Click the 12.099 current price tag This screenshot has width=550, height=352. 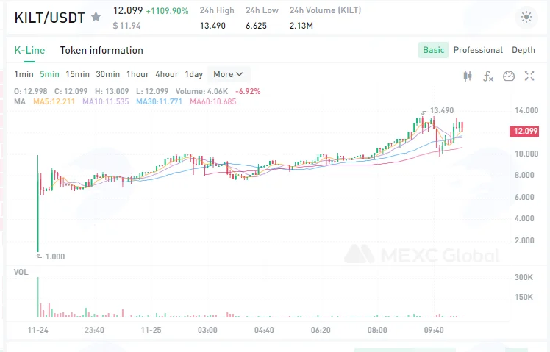[x=524, y=131]
